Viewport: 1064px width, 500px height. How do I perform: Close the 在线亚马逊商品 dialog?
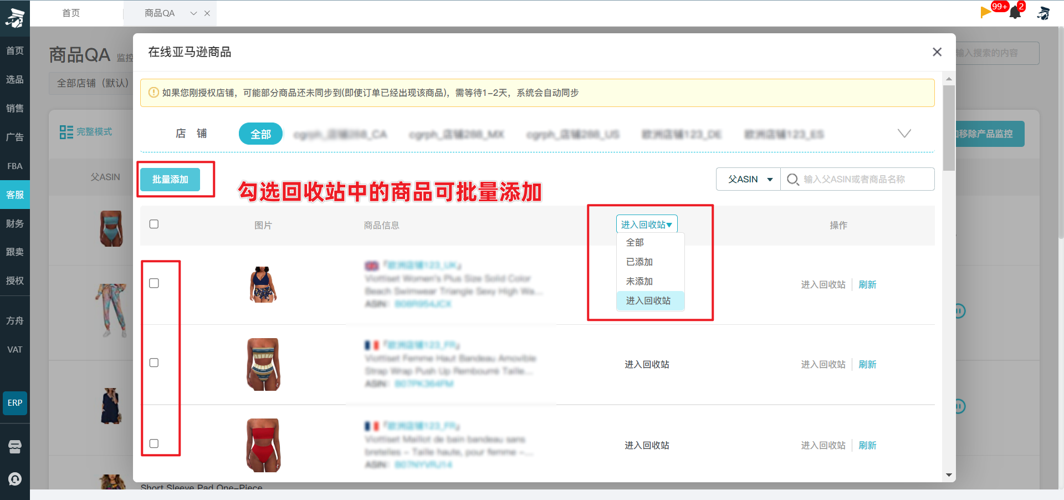coord(937,52)
